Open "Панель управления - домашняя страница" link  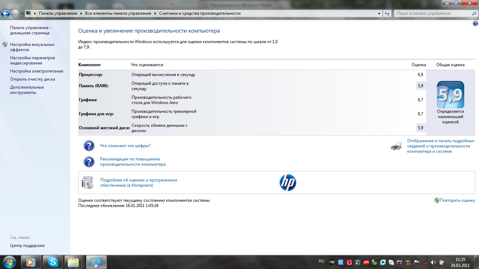click(x=31, y=30)
